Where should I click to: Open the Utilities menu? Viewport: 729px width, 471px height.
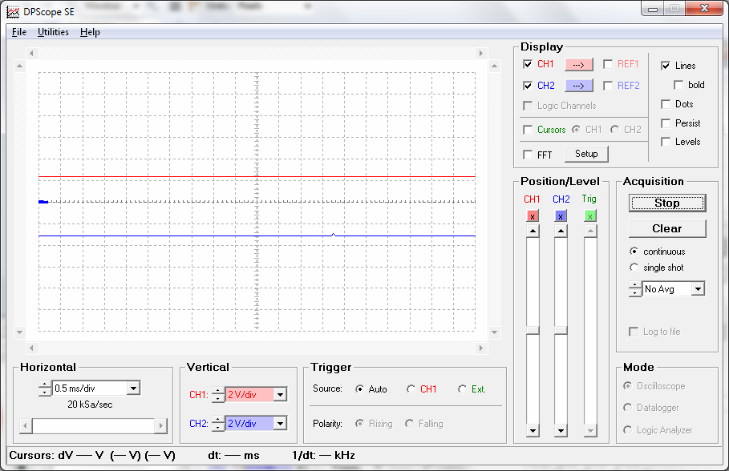click(x=53, y=32)
